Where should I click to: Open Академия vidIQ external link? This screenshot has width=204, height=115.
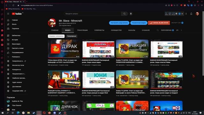click(x=18, y=91)
